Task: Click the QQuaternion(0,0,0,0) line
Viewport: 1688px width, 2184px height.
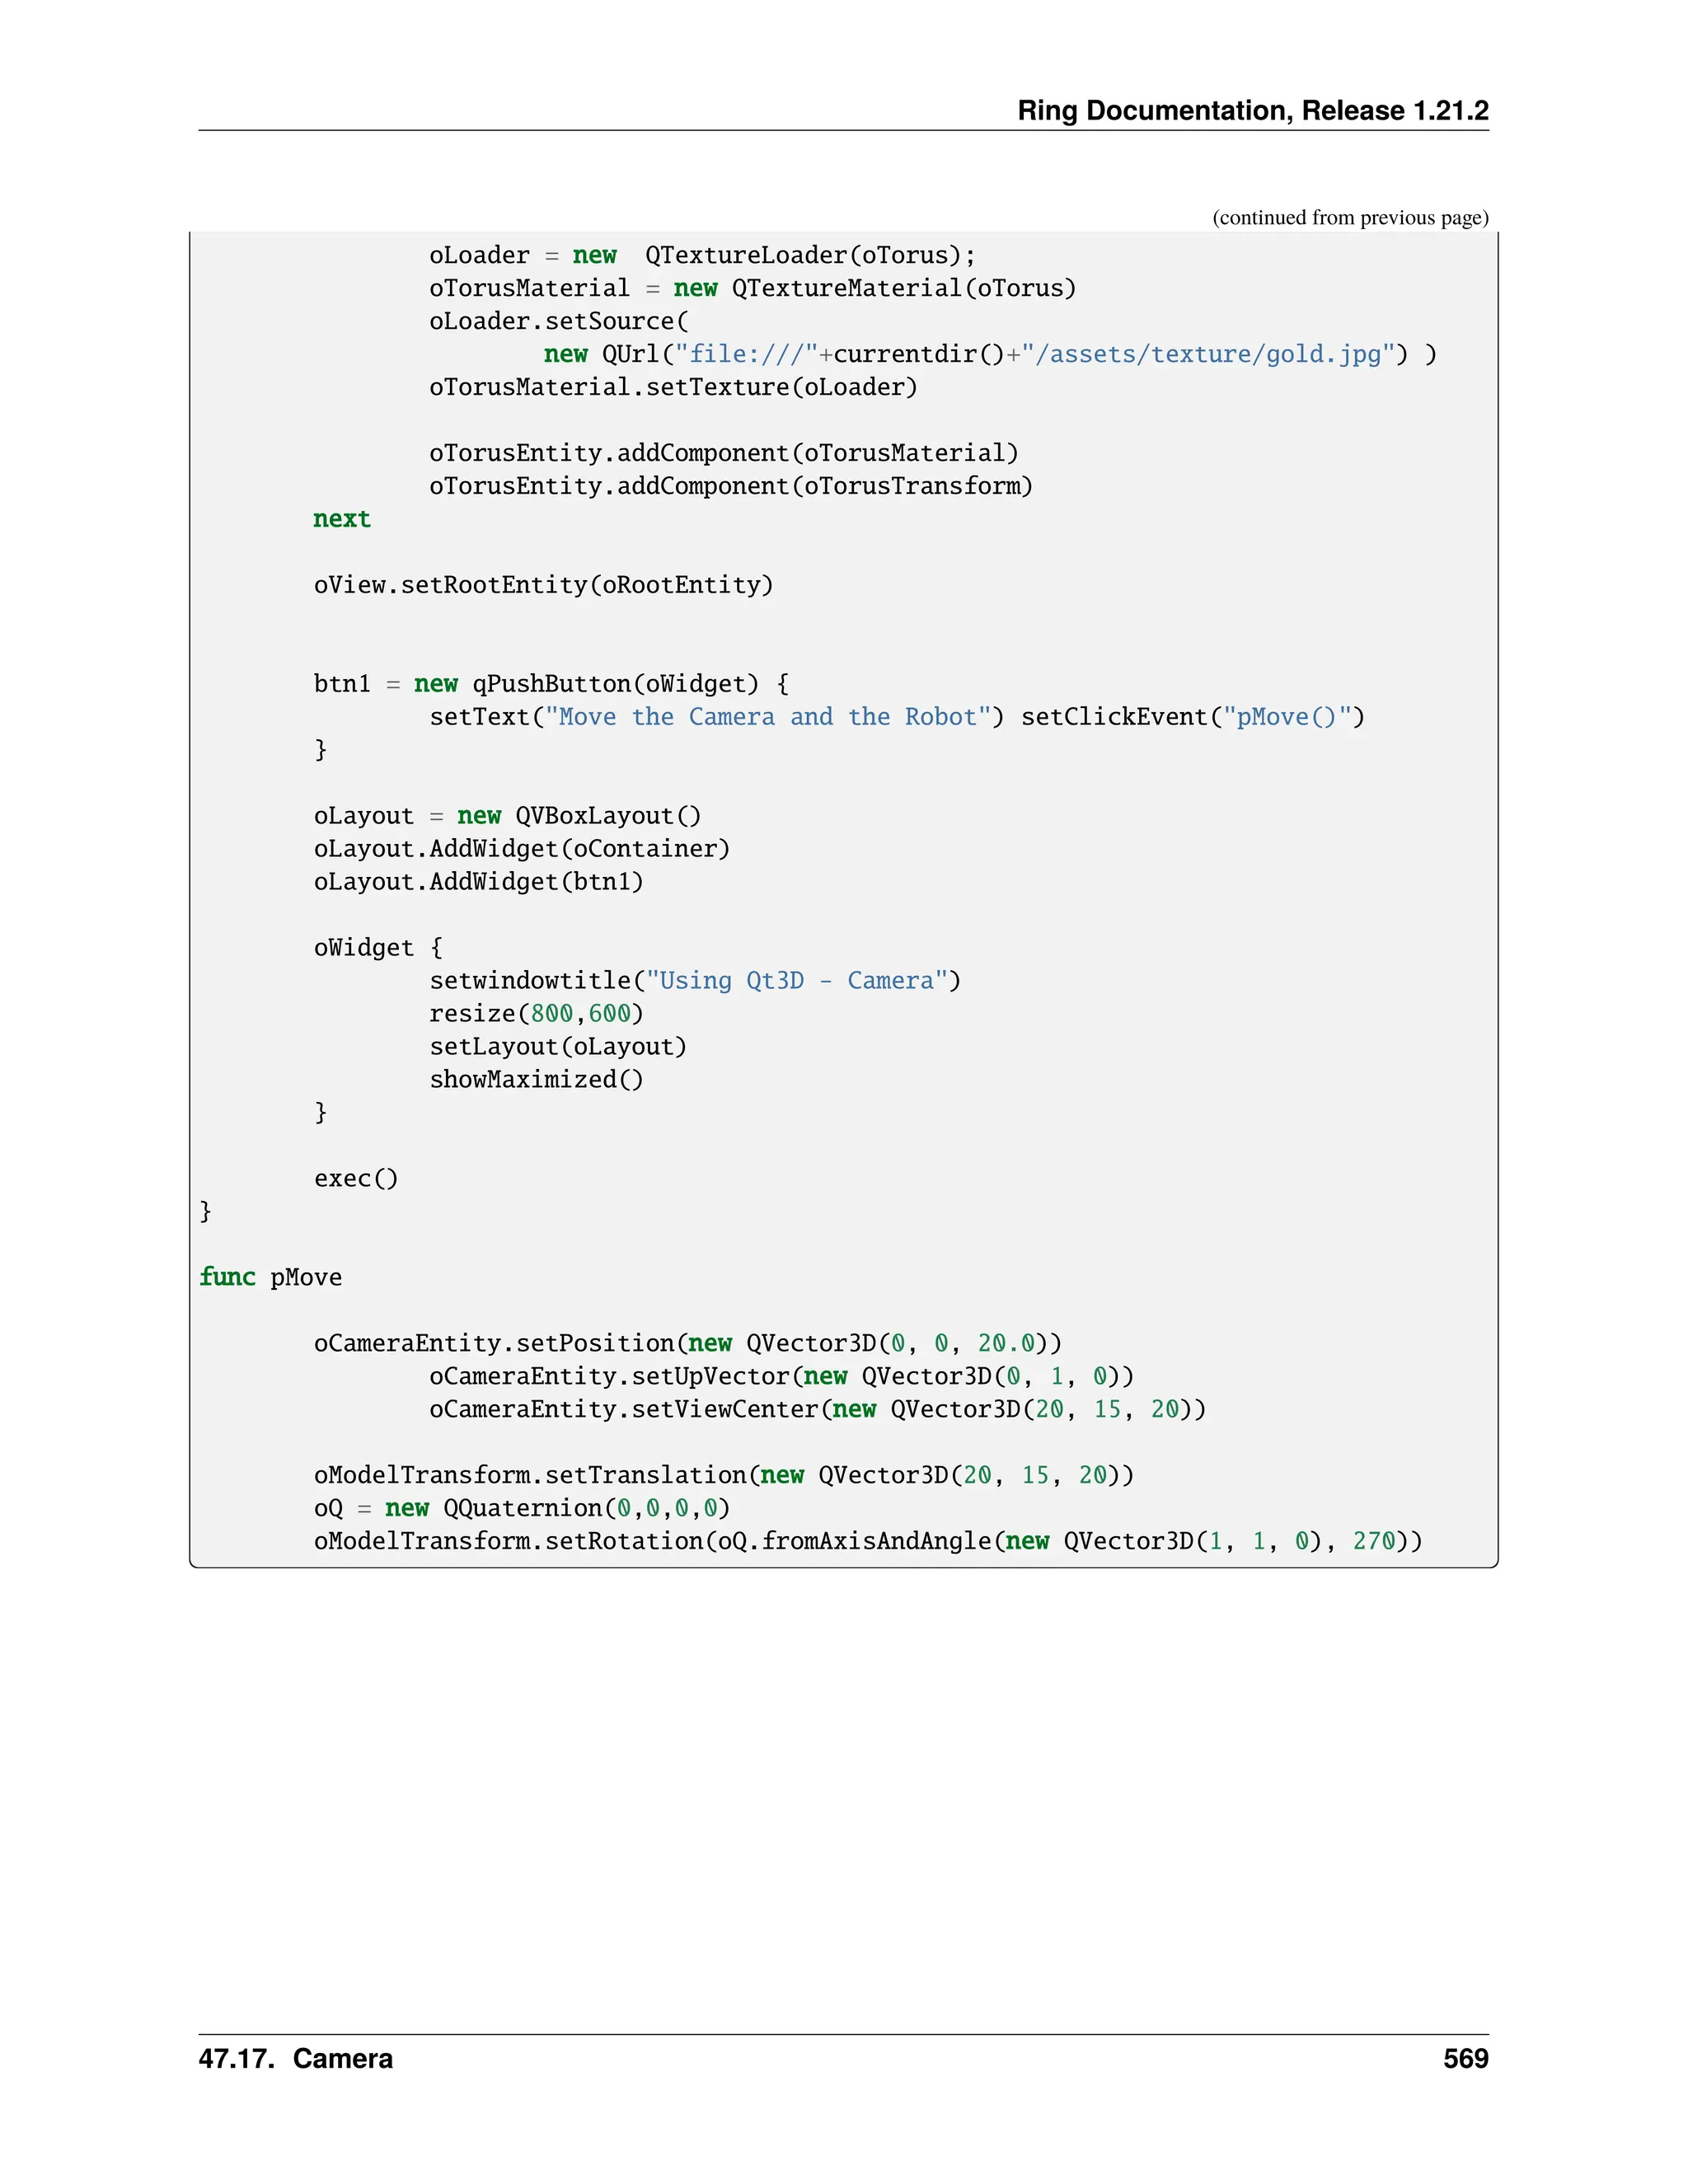Action: point(521,1509)
